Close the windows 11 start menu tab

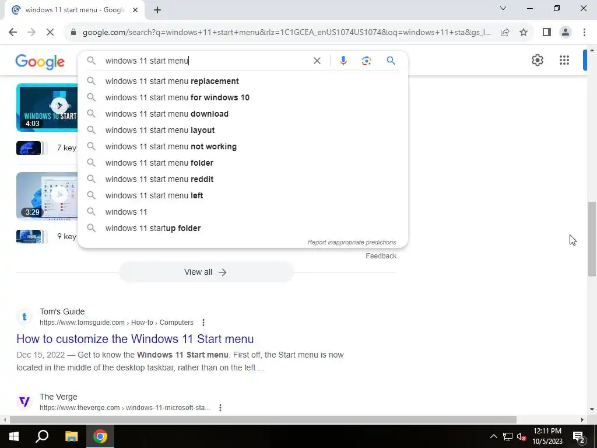tap(135, 10)
